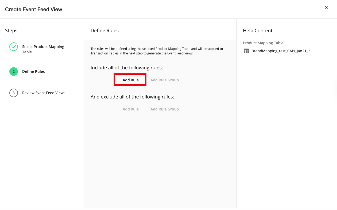The height and width of the screenshot is (210, 337).
Task: Select the Define Rules step label
Action: [x=33, y=72]
